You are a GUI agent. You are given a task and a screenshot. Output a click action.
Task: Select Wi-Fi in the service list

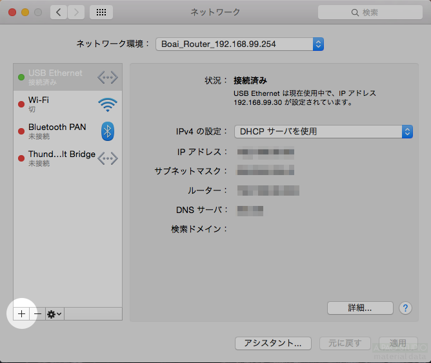point(58,104)
